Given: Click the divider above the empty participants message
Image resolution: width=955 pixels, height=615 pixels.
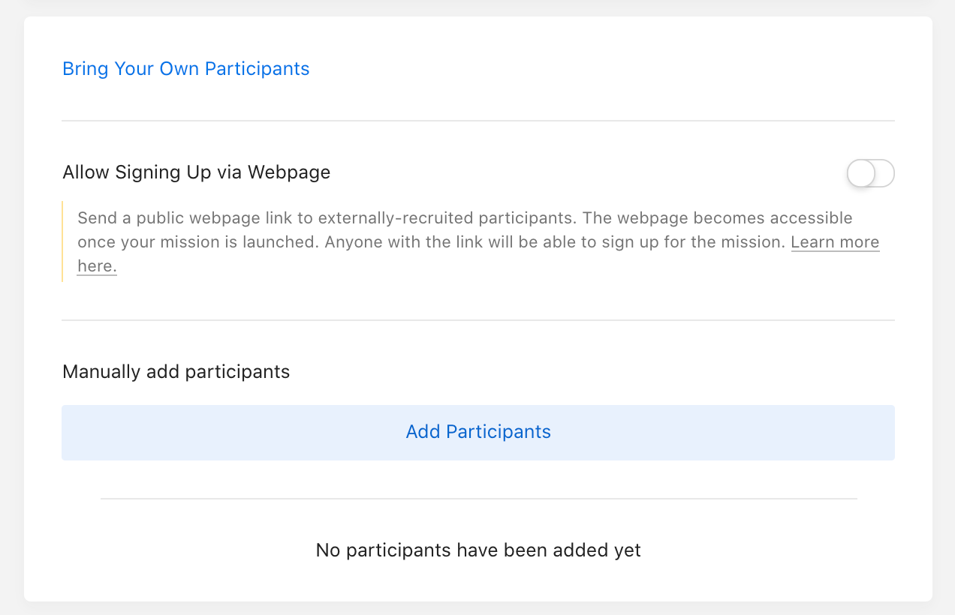Looking at the screenshot, I should click(478, 499).
